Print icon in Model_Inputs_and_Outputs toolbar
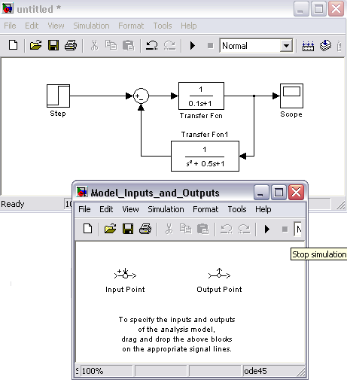Viewport: 347px width, 380px height. click(x=145, y=229)
